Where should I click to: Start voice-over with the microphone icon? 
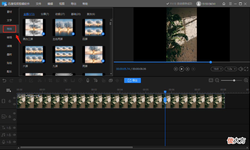88,80
